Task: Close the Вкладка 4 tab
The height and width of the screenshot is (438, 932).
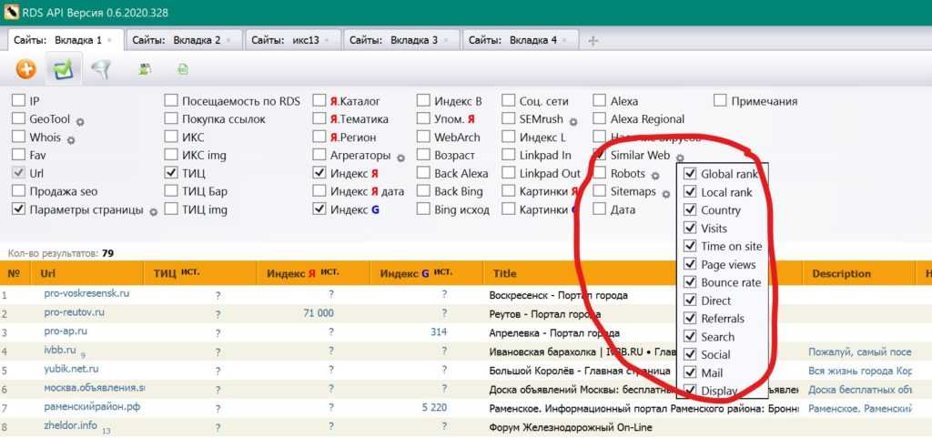Action: (x=566, y=40)
